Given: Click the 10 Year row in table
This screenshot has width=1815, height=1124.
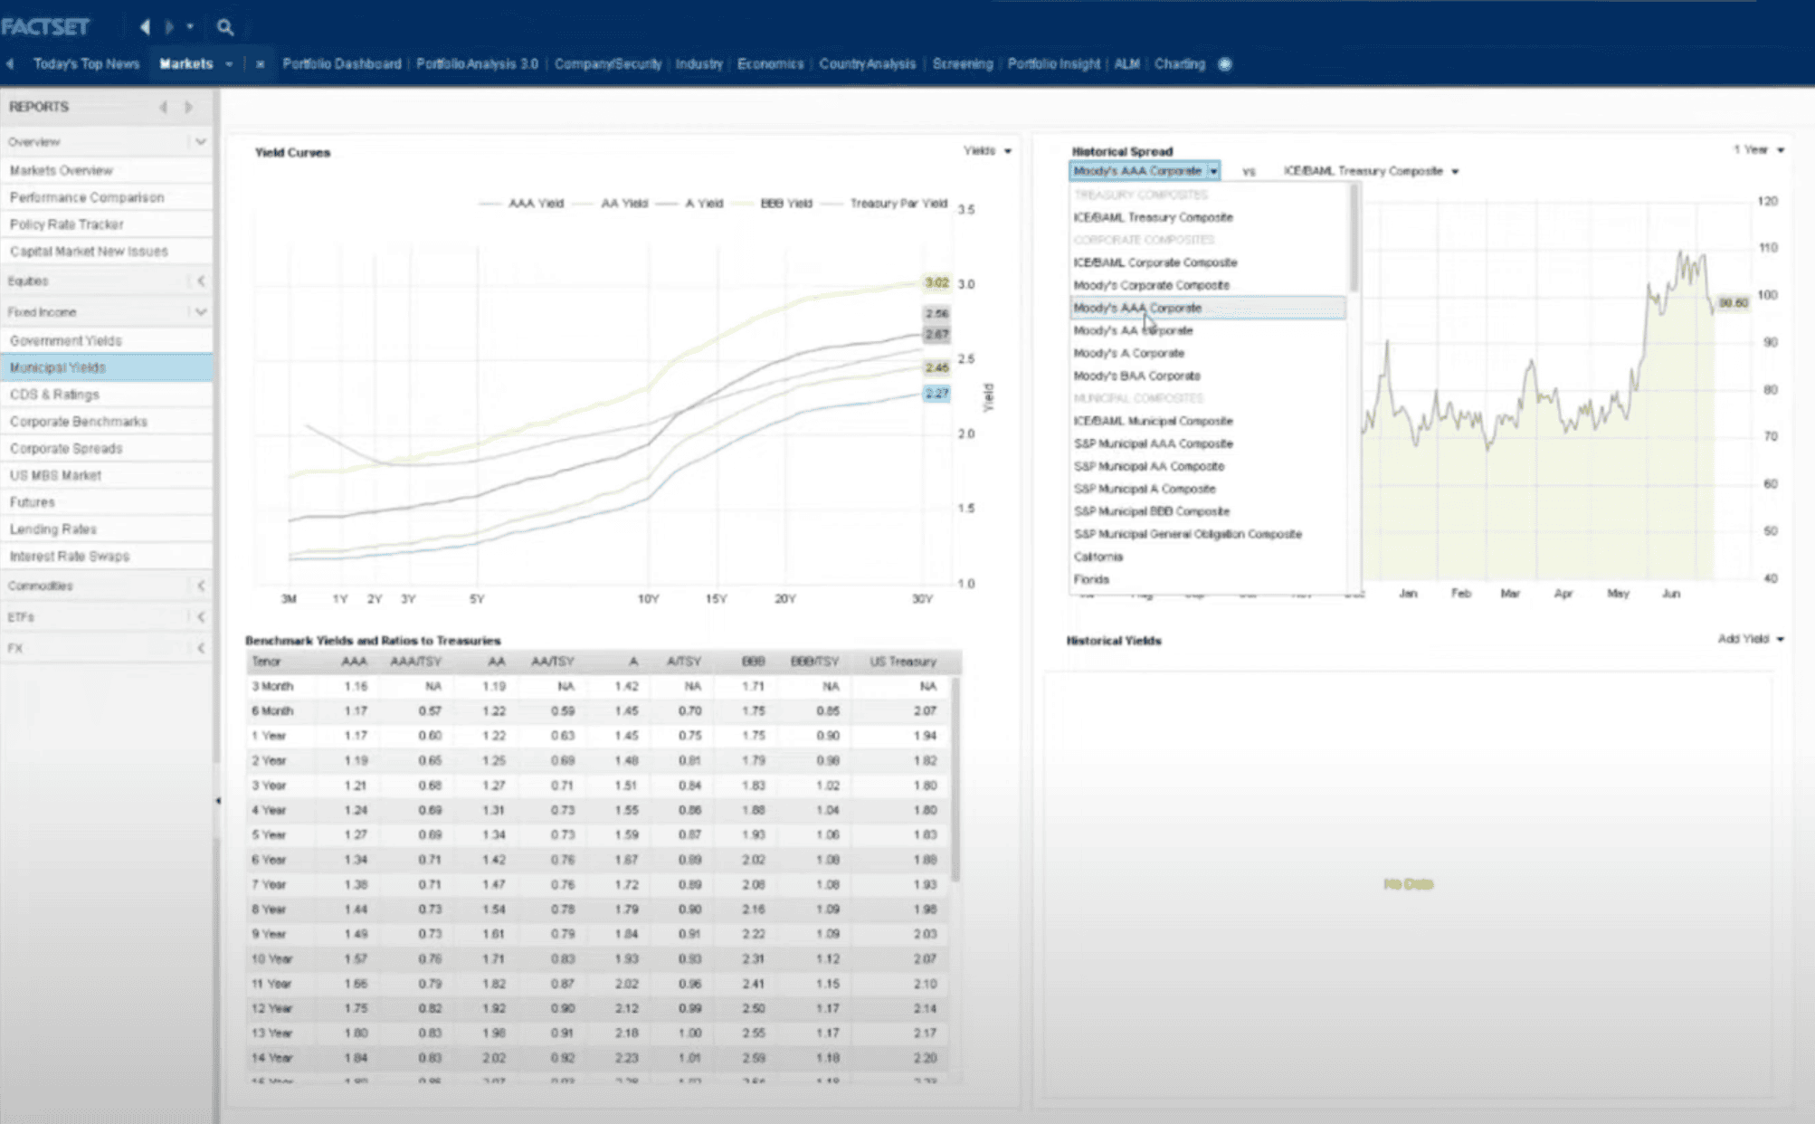Looking at the screenshot, I should [597, 958].
